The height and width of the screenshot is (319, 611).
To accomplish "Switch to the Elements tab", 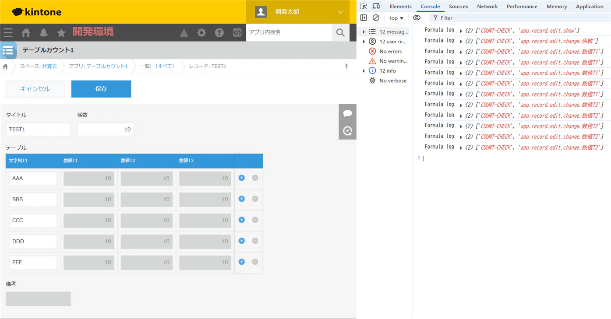I will click(400, 7).
